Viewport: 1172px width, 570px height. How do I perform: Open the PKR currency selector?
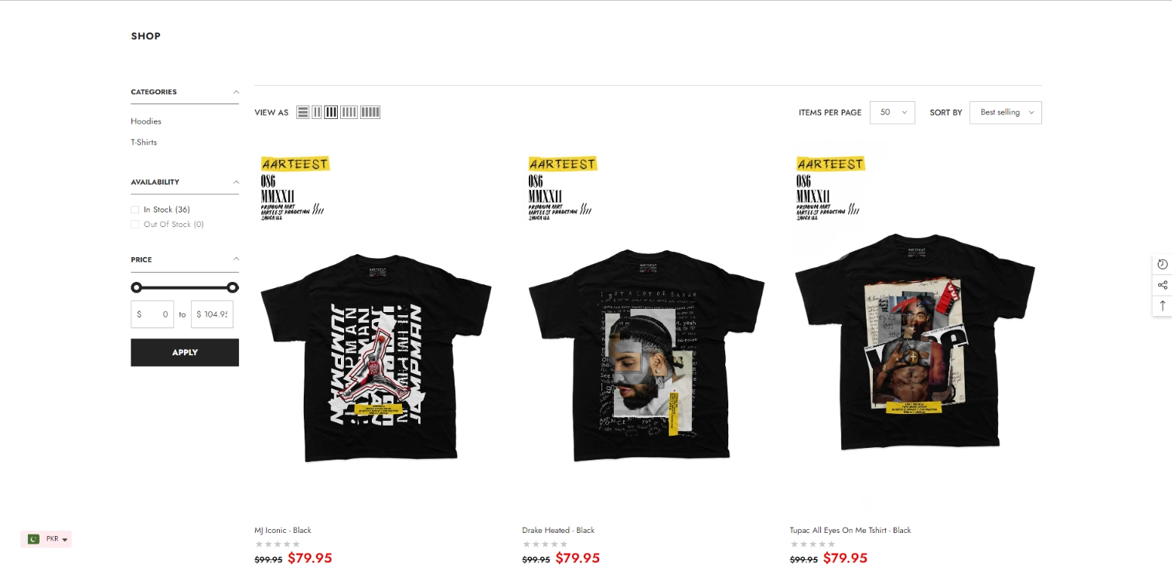[46, 539]
